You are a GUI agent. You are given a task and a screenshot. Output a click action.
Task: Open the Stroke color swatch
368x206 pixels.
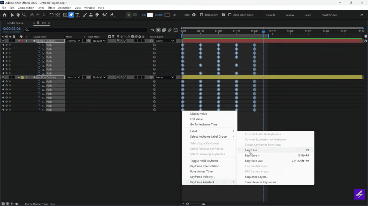coord(167,15)
